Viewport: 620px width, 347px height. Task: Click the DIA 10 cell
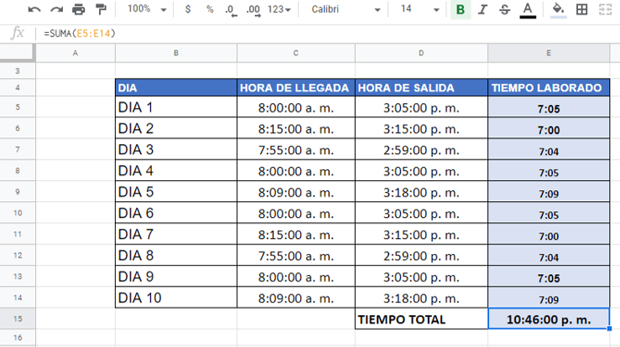[x=176, y=298]
